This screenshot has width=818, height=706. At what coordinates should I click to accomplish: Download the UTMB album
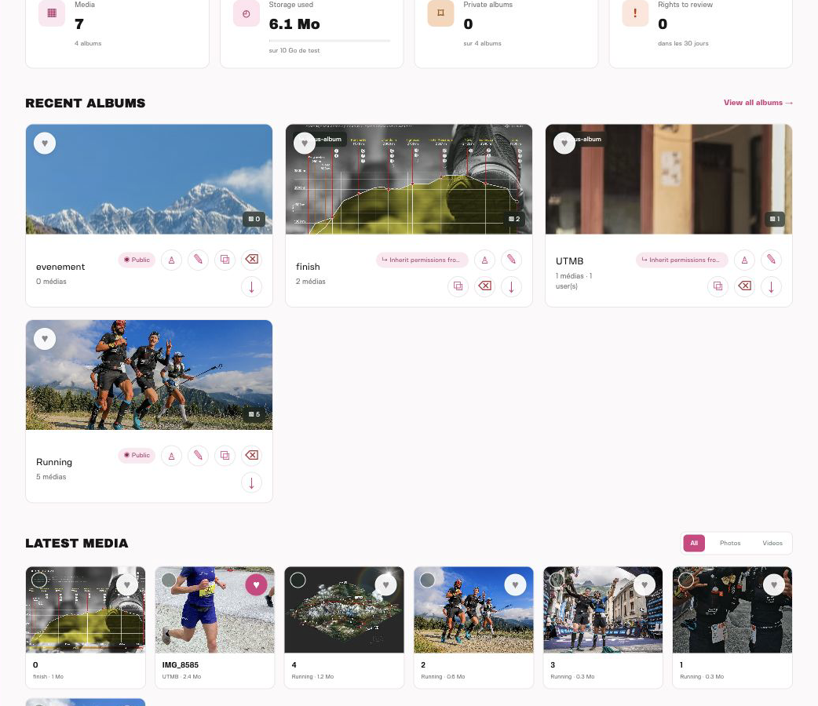click(x=771, y=286)
